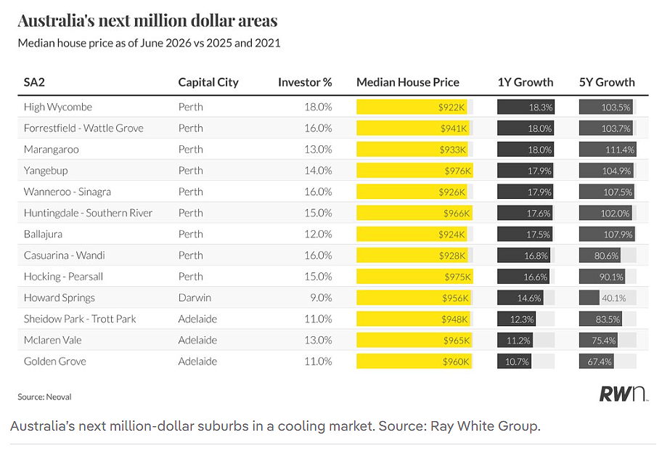Select the $975K bar for Hocking - Pearsall
The width and height of the screenshot is (662, 472).
coord(414,277)
